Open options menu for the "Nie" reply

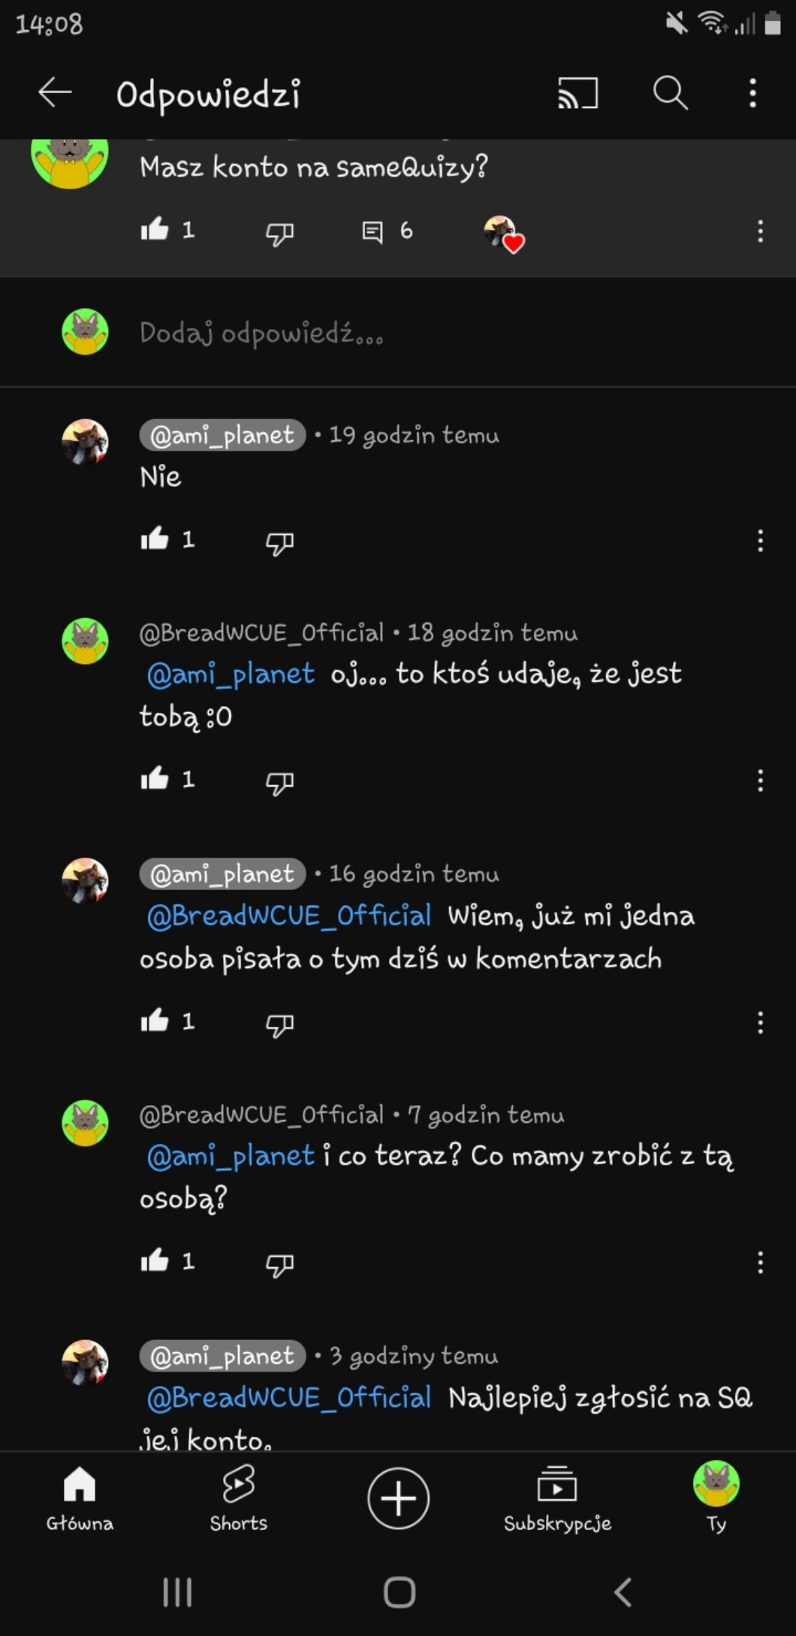(760, 541)
